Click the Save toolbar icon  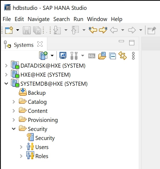[x=27, y=30]
